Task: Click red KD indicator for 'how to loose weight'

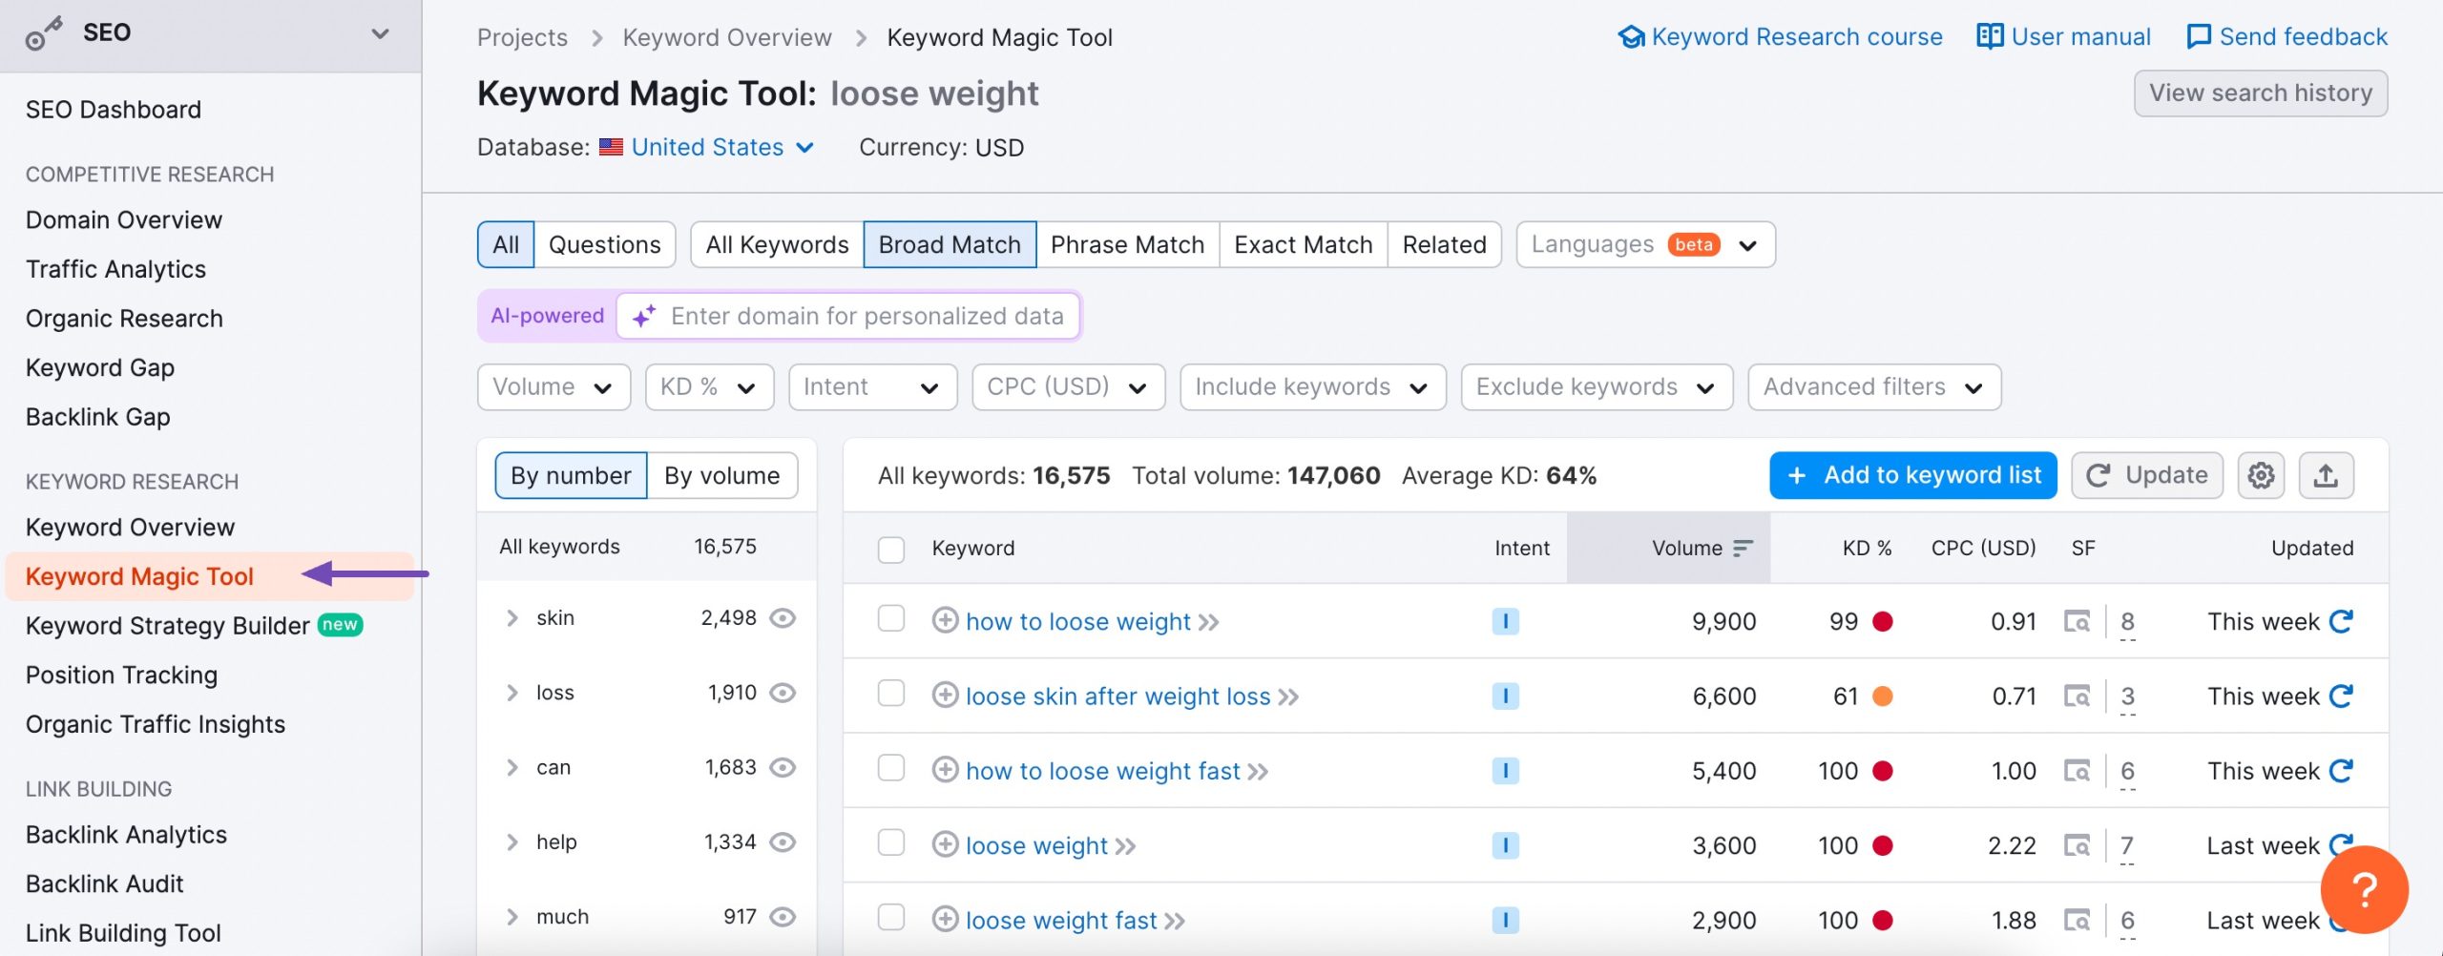Action: pos(1882,621)
